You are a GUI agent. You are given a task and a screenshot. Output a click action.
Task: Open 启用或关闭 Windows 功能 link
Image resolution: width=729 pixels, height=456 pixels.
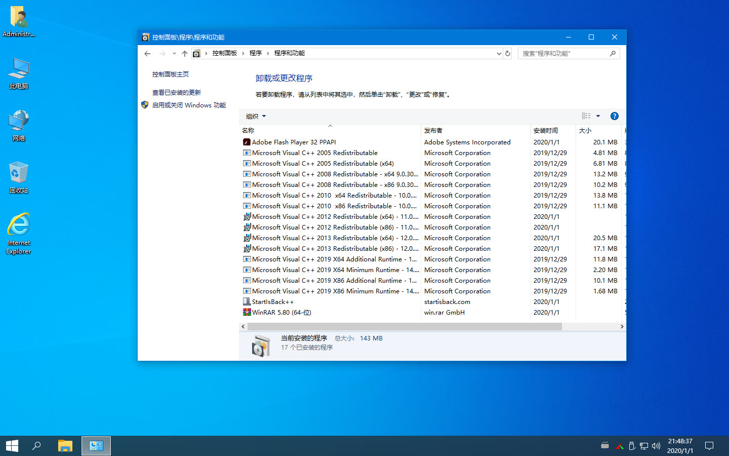tap(189, 105)
